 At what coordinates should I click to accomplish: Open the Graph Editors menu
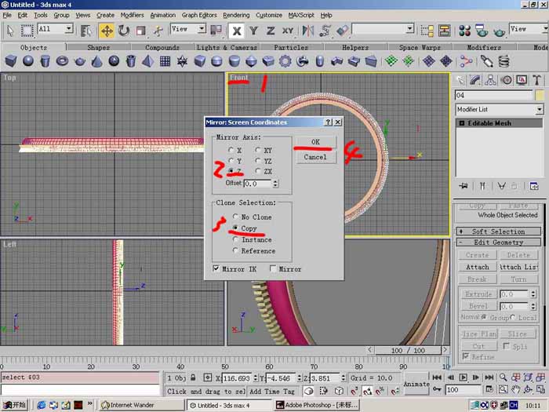[x=199, y=15]
